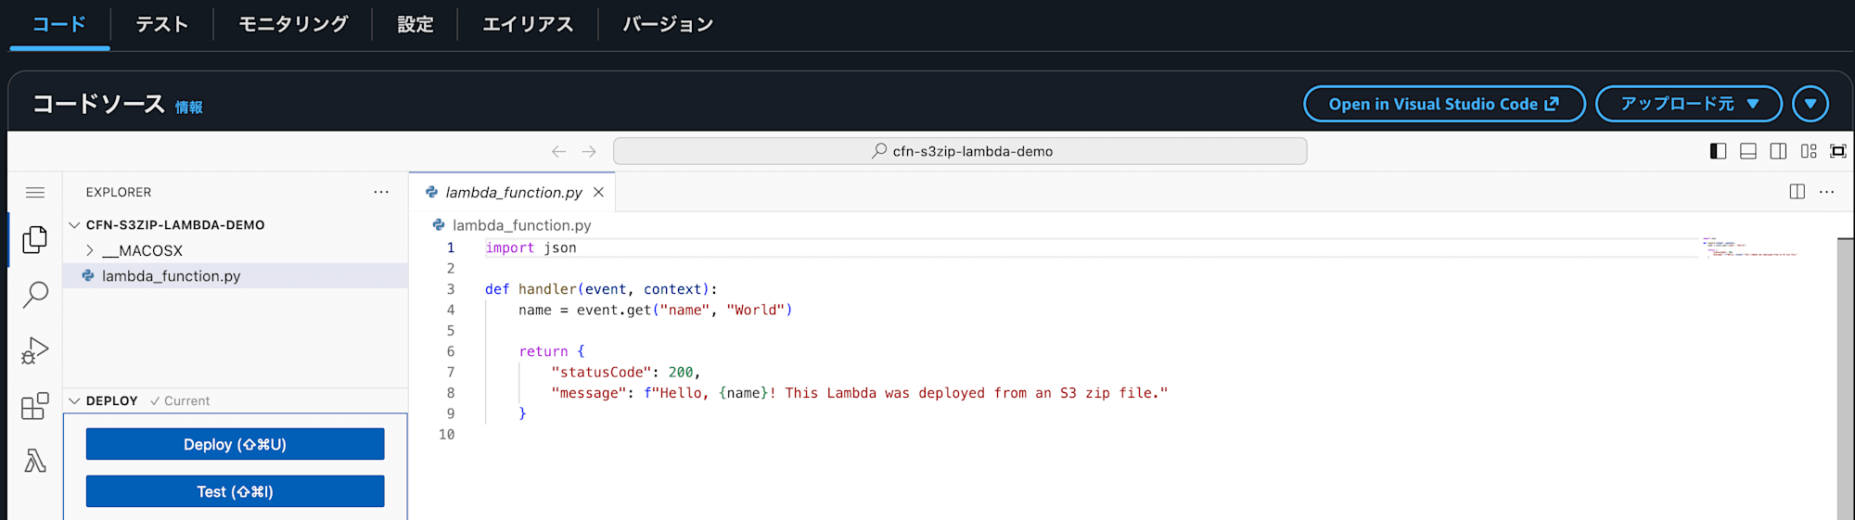Switch to the テスト tab
Image resolution: width=1855 pixels, height=520 pixels.
(162, 25)
